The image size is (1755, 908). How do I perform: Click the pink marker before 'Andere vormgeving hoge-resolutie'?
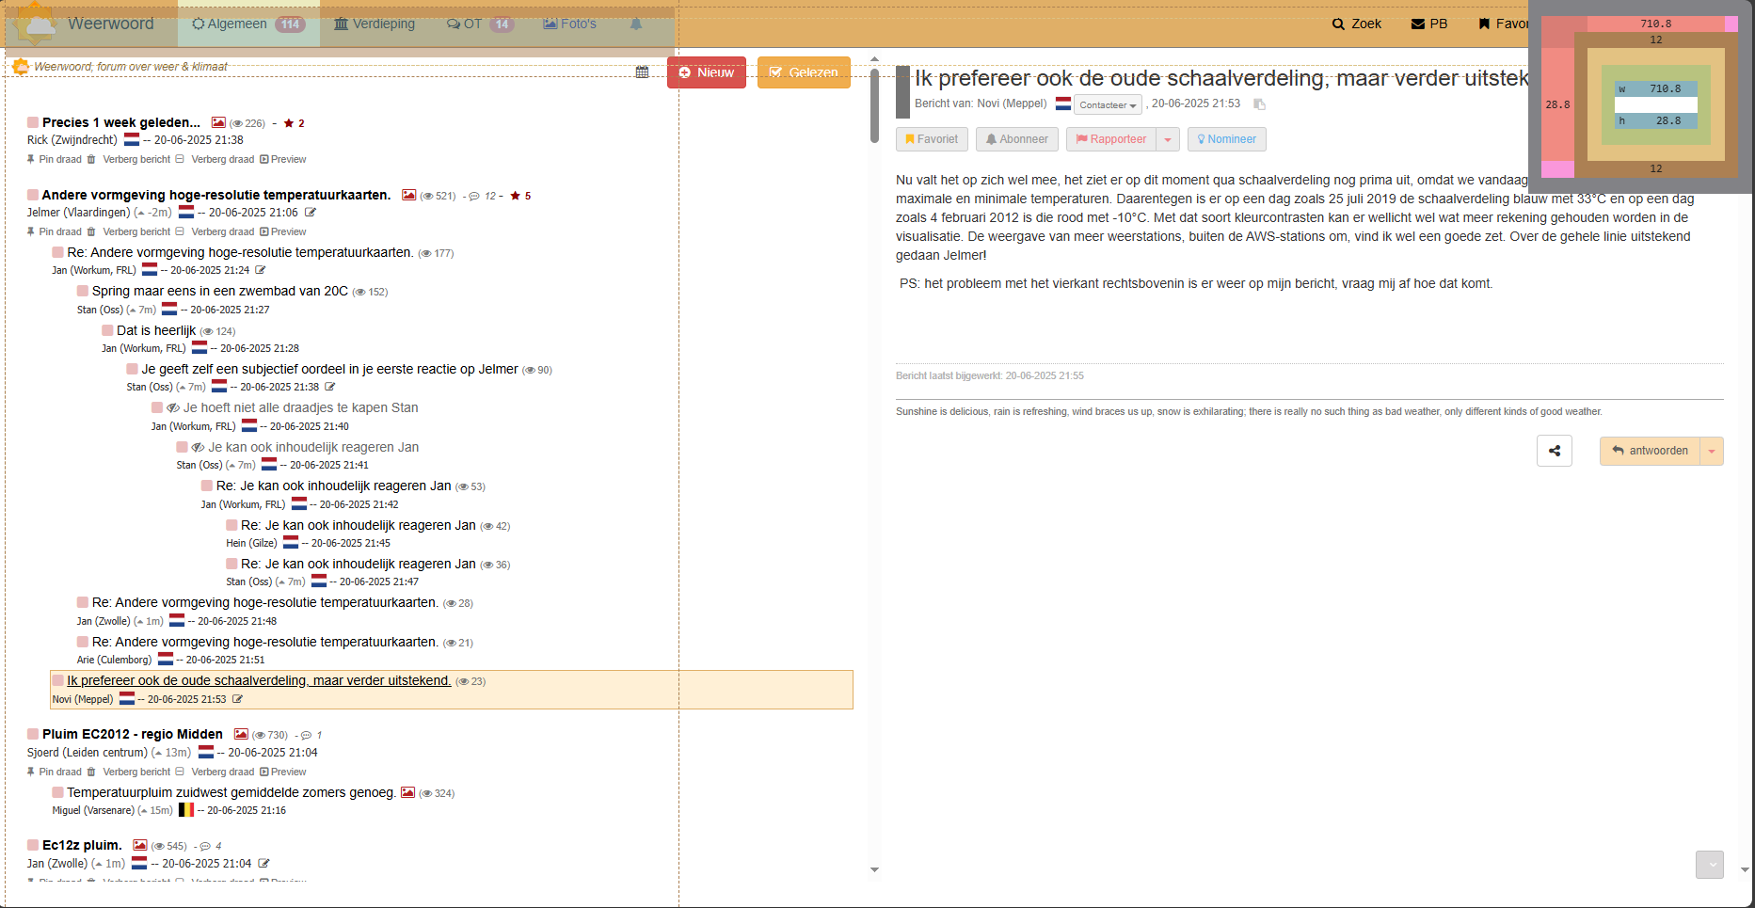click(33, 195)
